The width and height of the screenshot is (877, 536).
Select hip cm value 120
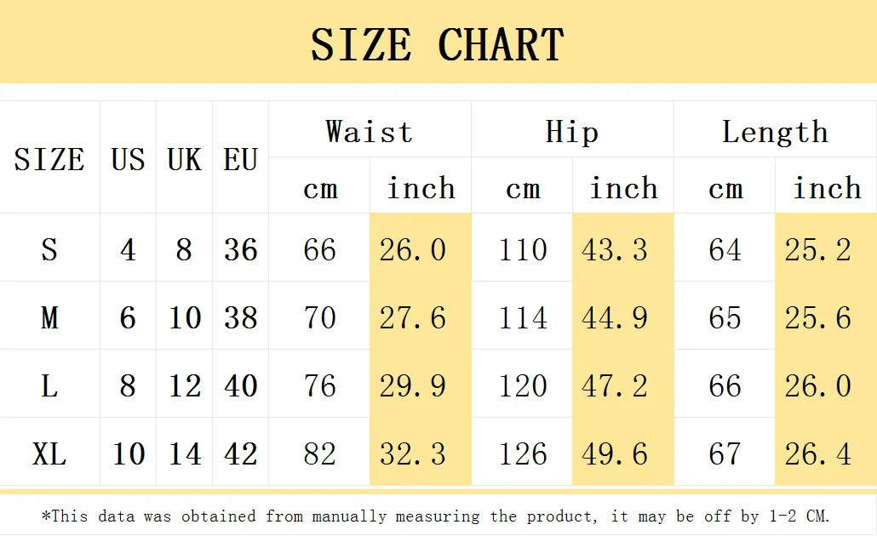click(523, 385)
